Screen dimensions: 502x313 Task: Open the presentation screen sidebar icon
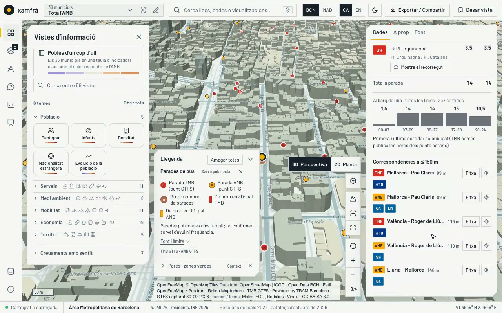click(11, 122)
